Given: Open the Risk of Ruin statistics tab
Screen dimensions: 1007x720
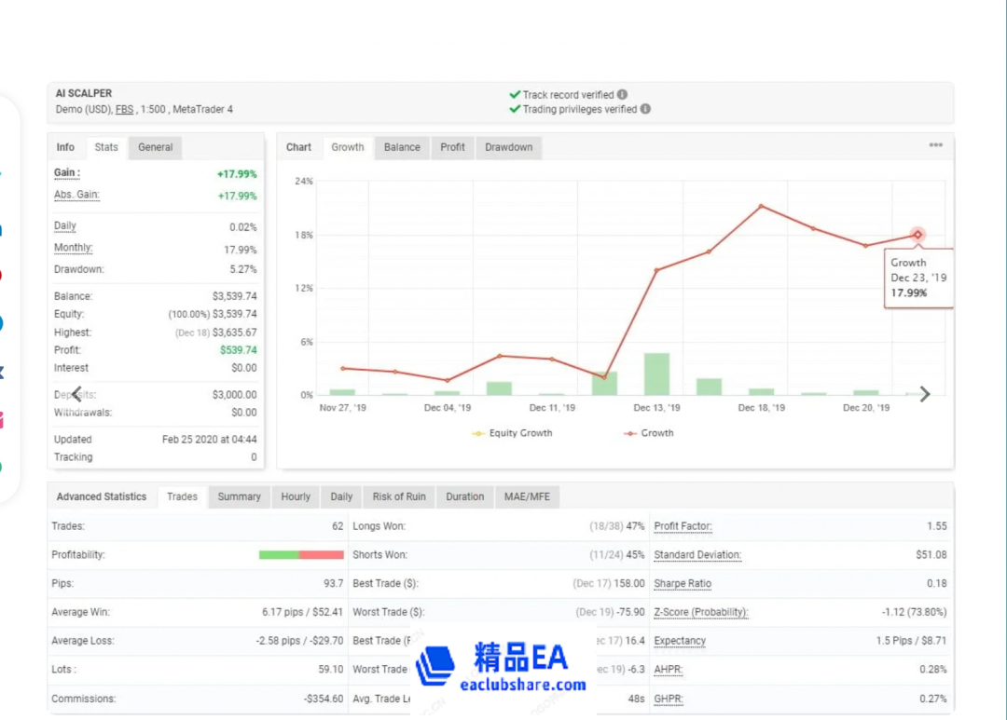Looking at the screenshot, I should pyautogui.click(x=398, y=496).
